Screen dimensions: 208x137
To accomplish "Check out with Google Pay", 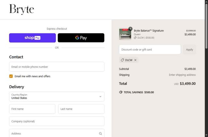I will 81,38.
